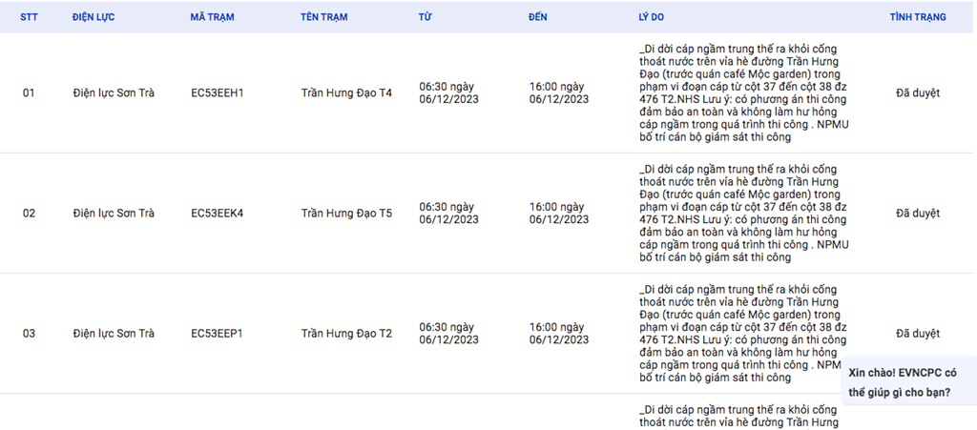Select station code EC53EEK4

pyautogui.click(x=218, y=214)
